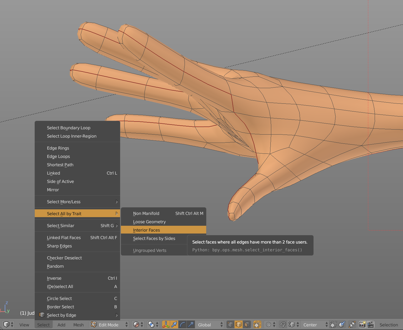This screenshot has width=403, height=330.
Task: Open the Add menu
Action: (x=61, y=325)
